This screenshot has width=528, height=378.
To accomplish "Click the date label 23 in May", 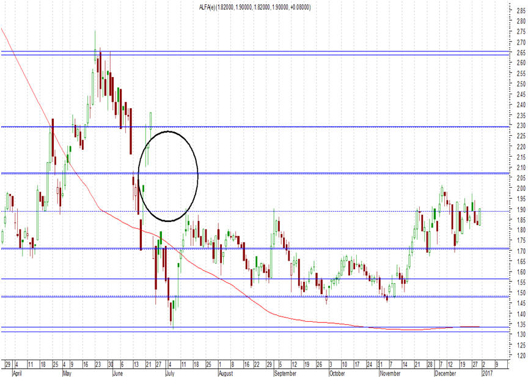I will [x=98, y=365].
